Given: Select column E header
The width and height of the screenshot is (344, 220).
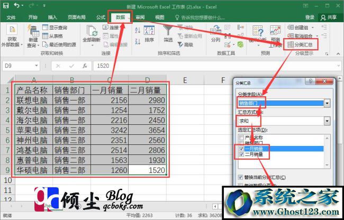Looking at the screenshot, I should coord(185,80).
